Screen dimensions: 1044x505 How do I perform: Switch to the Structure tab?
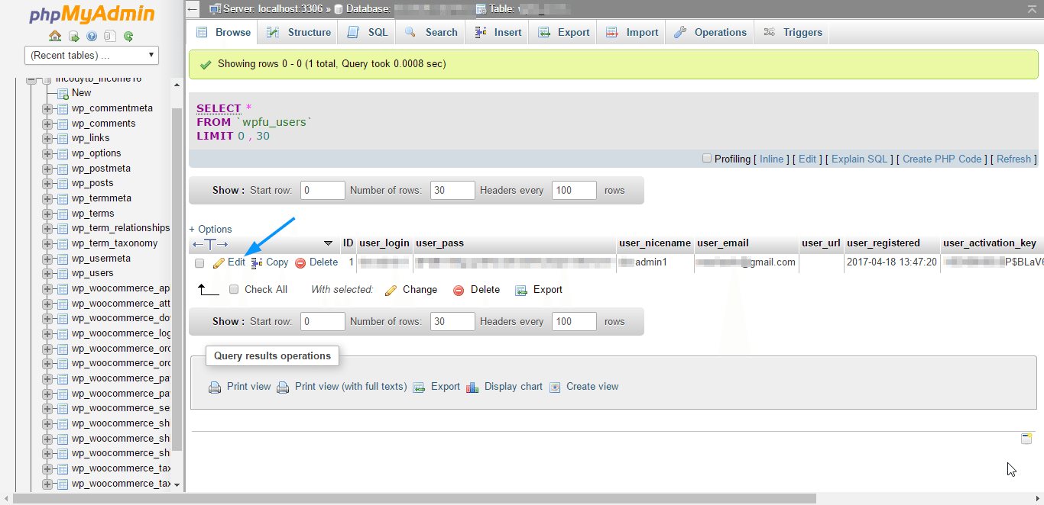click(x=298, y=32)
